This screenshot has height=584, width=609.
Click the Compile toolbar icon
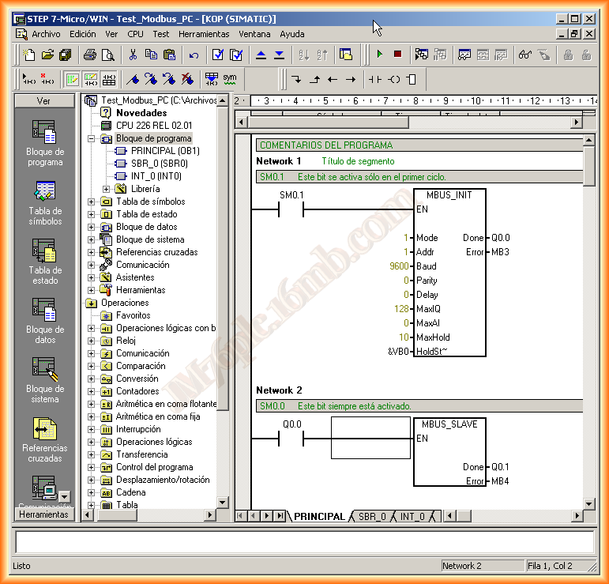tap(217, 55)
